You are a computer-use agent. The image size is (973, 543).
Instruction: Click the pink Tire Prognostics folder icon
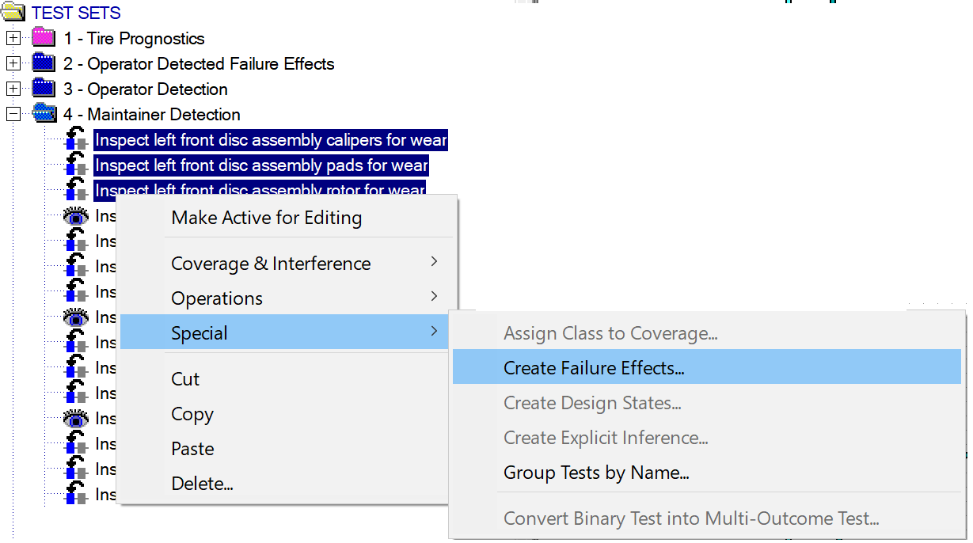(x=44, y=38)
